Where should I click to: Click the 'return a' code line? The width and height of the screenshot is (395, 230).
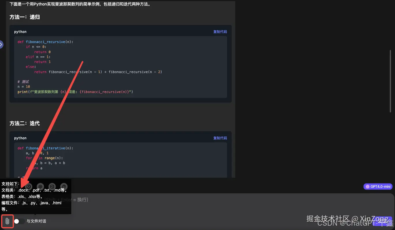coord(34,168)
